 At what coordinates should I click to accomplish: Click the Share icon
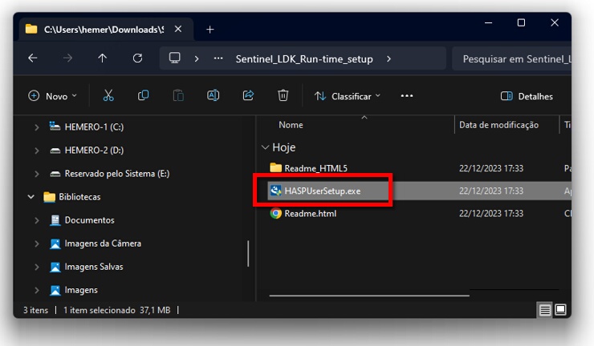click(248, 95)
